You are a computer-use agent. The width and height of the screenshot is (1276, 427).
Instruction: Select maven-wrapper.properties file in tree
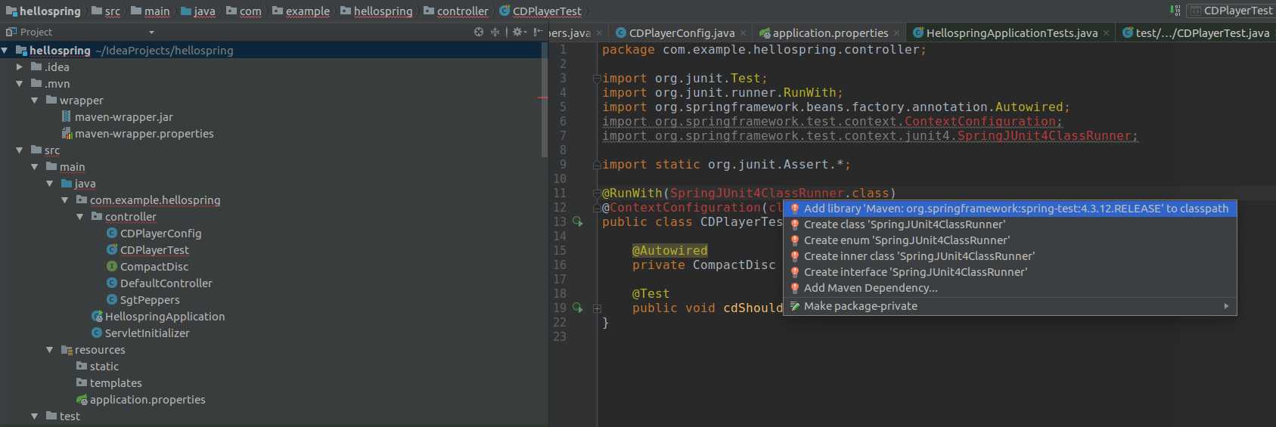[137, 134]
